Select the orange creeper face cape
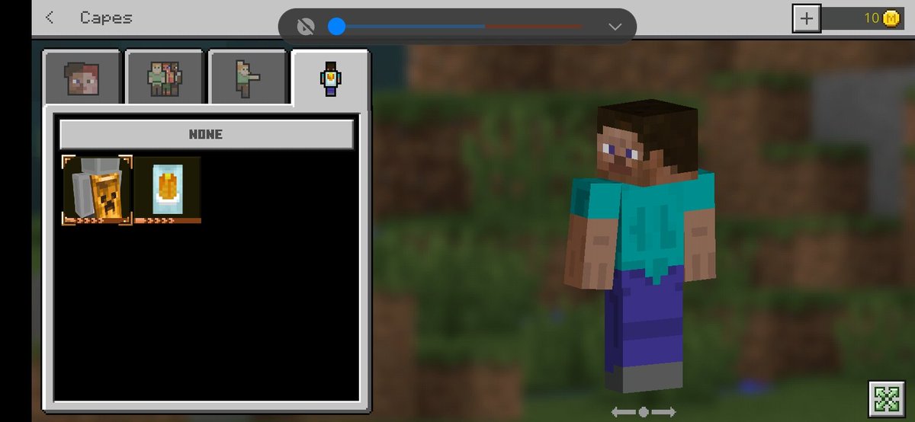The image size is (915, 422). coord(98,190)
